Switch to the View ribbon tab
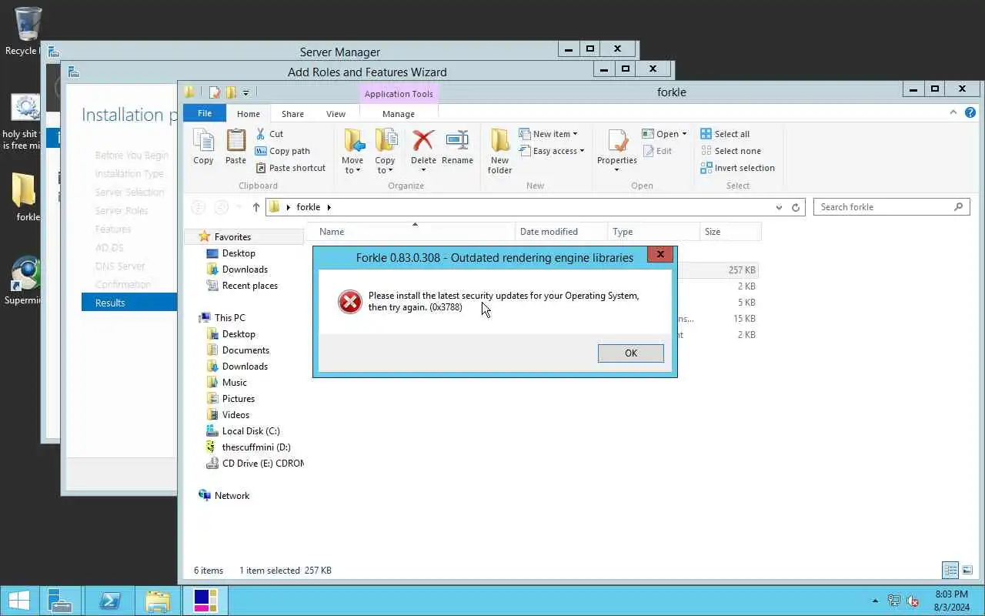 [x=336, y=114]
